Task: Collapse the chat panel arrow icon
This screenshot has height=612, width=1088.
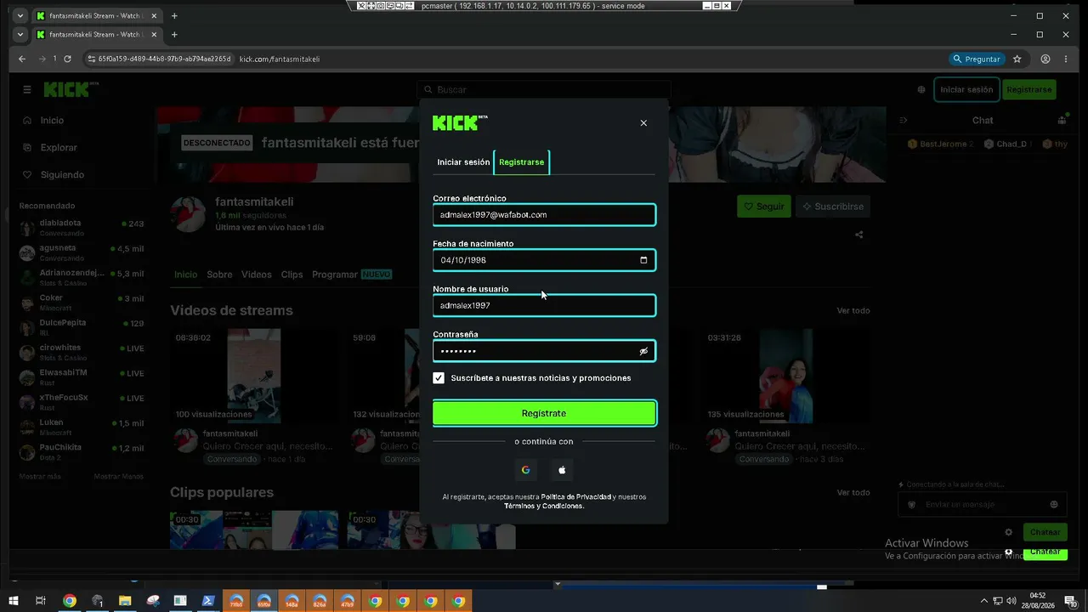Action: point(904,121)
